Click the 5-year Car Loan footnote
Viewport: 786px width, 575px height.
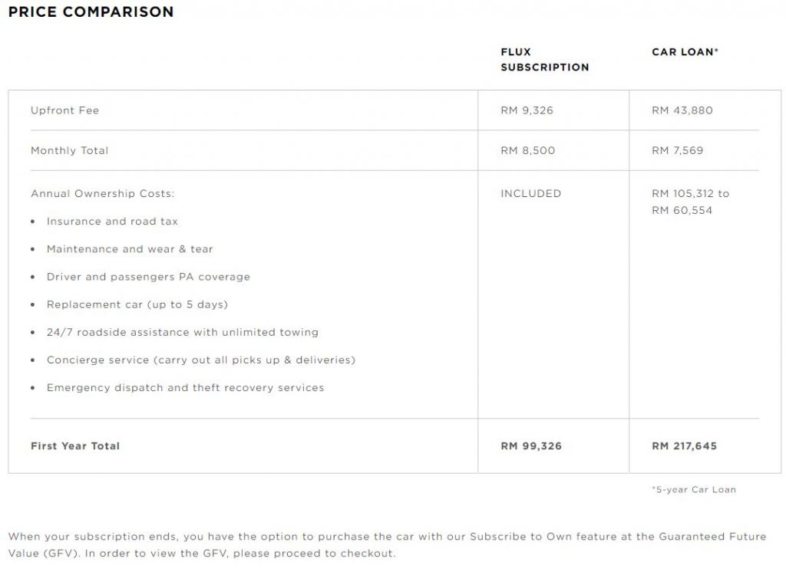(693, 489)
